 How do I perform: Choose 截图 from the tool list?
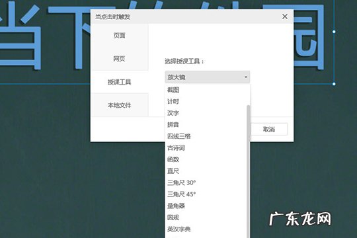tap(206, 90)
